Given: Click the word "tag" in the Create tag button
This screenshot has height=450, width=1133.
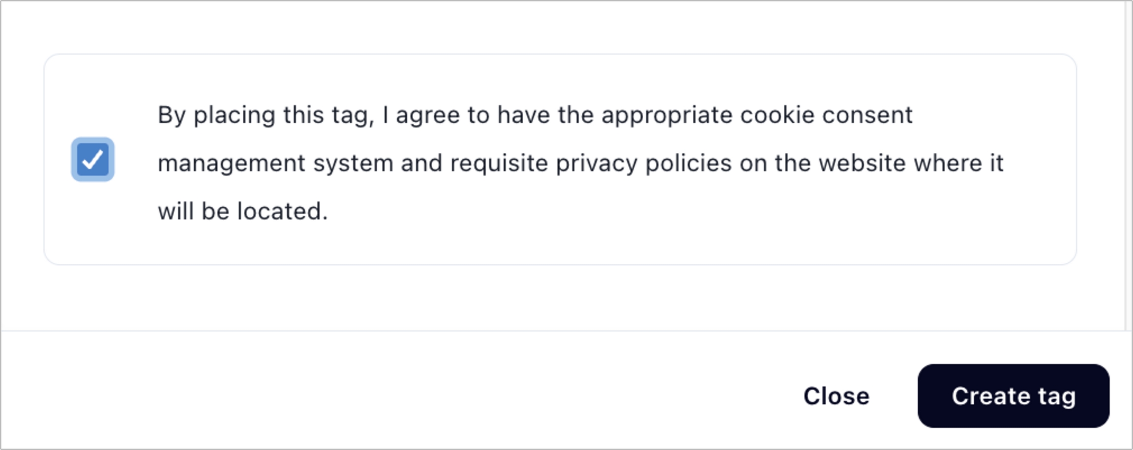Looking at the screenshot, I should tap(1057, 397).
